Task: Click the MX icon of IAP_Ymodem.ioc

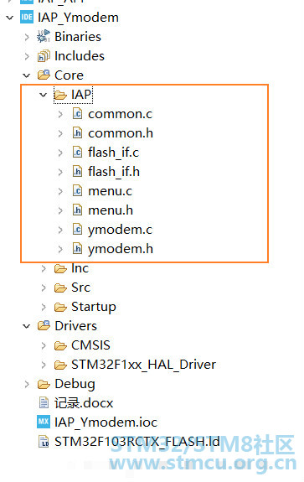Action: point(44,422)
